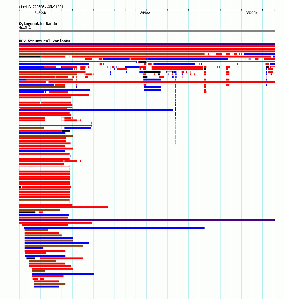Select the long brown bar under the top red bars
Image resolution: width=284 pixels, height=299 pixels.
[112, 54]
